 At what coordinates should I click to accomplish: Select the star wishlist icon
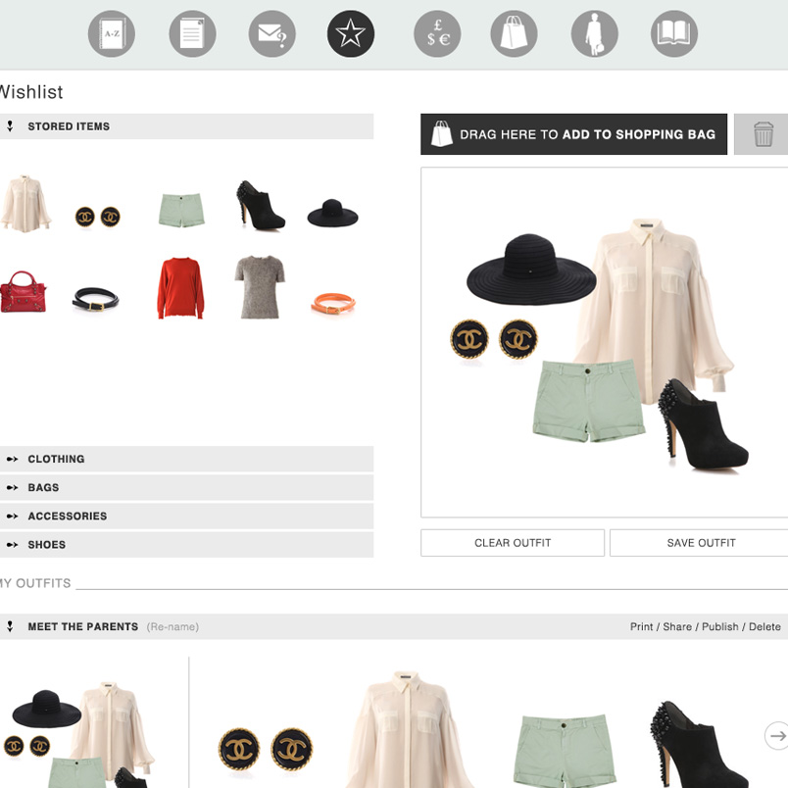tap(350, 34)
